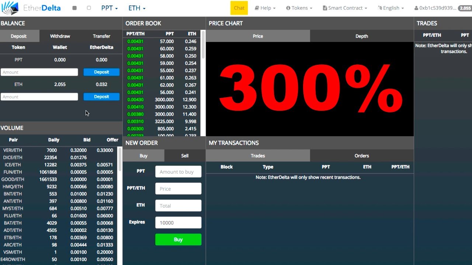Image resolution: width=472 pixels, height=265 pixels.
Task: Select the ADT/ETH pair
Action: click(59, 230)
